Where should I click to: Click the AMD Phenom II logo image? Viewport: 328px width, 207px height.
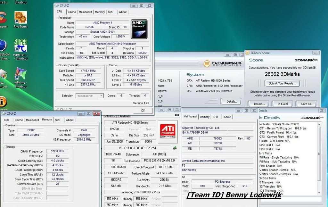click(139, 29)
